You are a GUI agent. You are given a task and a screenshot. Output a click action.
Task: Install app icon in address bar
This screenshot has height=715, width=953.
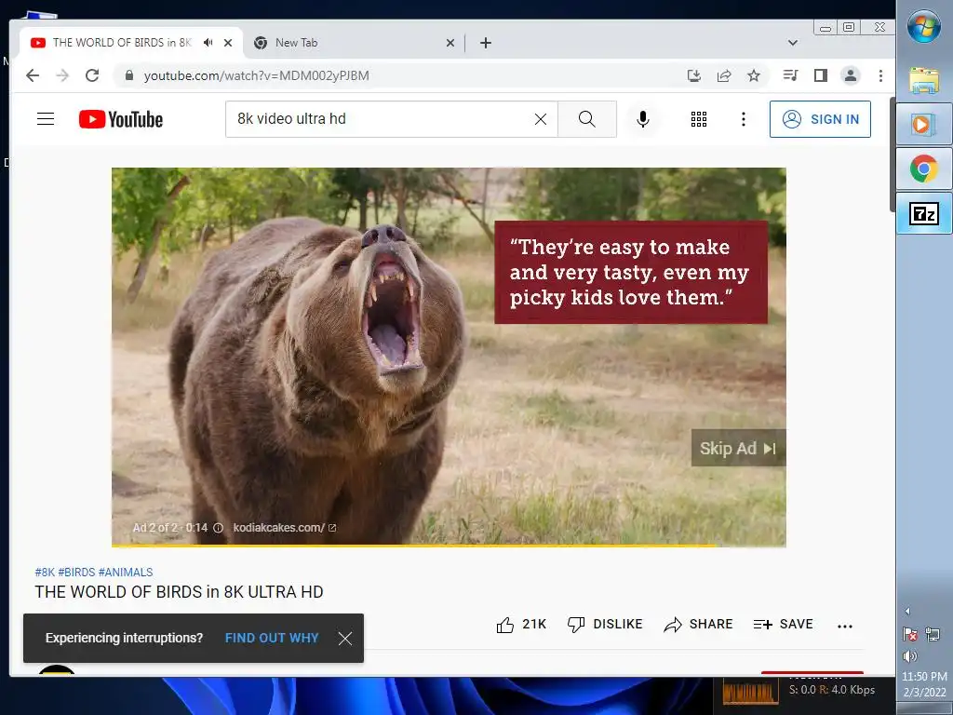[x=694, y=75]
